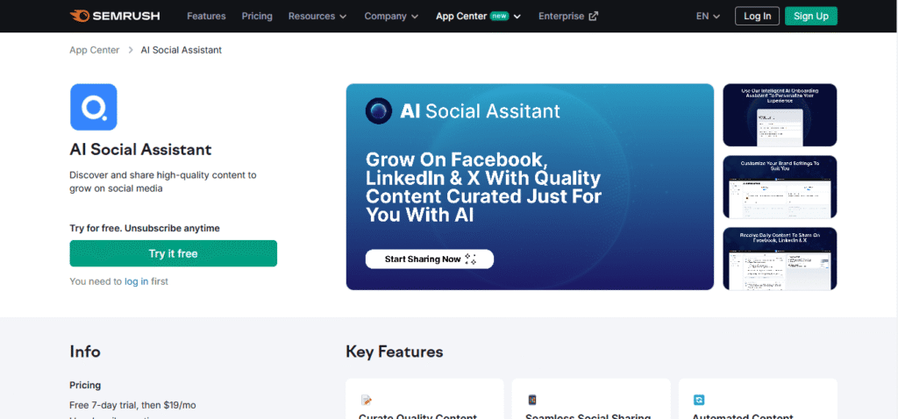
Task: Expand the Company dropdown menu
Action: (x=391, y=16)
